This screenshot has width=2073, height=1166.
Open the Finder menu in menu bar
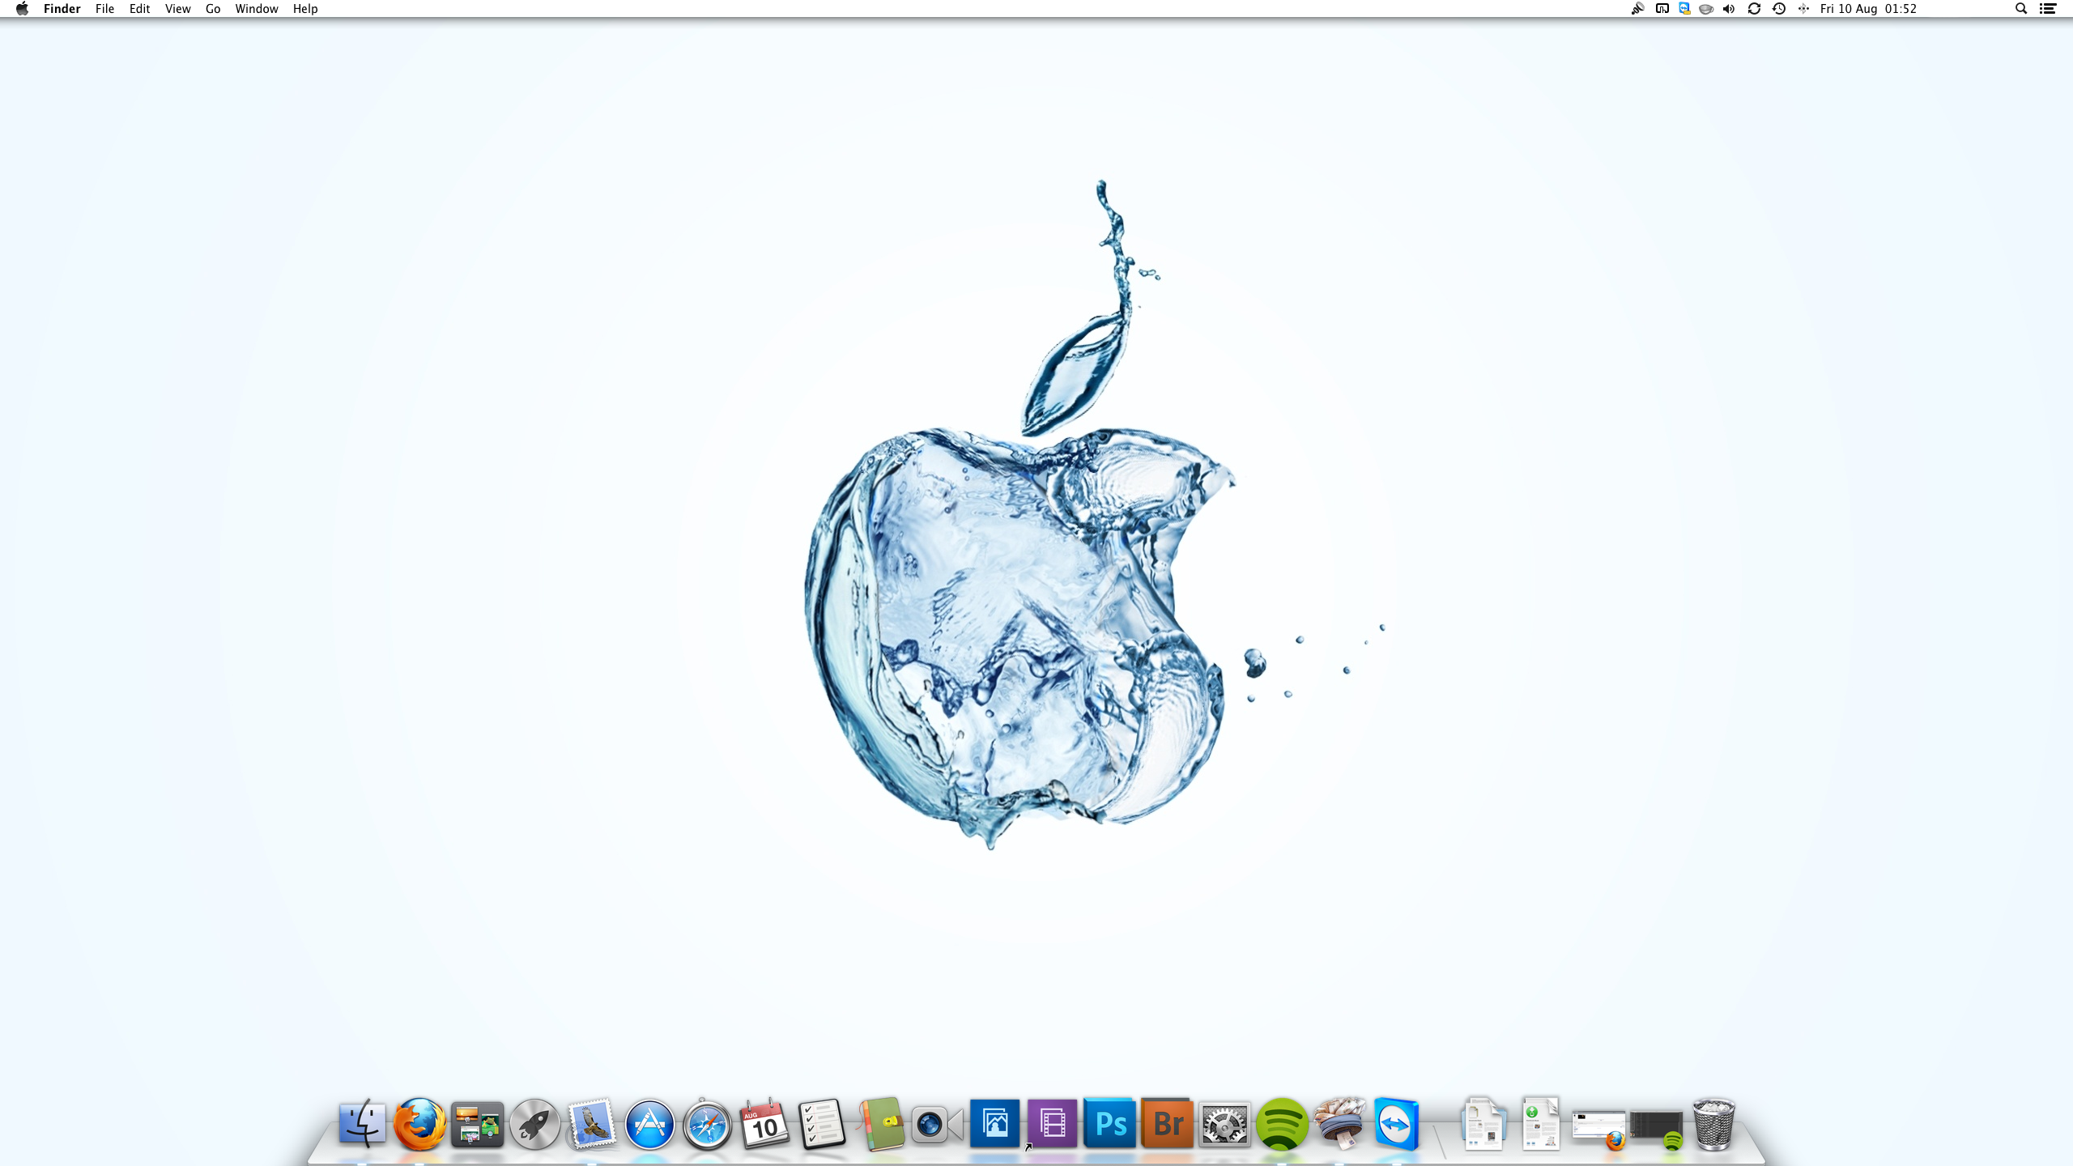(x=62, y=9)
